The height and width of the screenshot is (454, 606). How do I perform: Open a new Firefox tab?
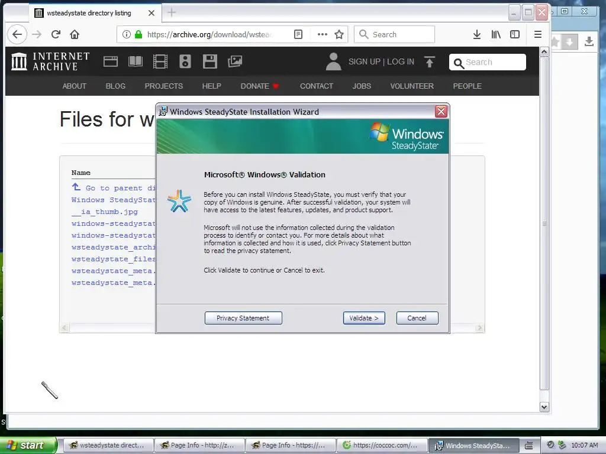pyautogui.click(x=172, y=13)
